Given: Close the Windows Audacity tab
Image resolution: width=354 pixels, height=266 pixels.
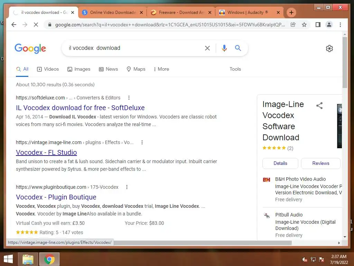Looking at the screenshot, I should (278, 12).
